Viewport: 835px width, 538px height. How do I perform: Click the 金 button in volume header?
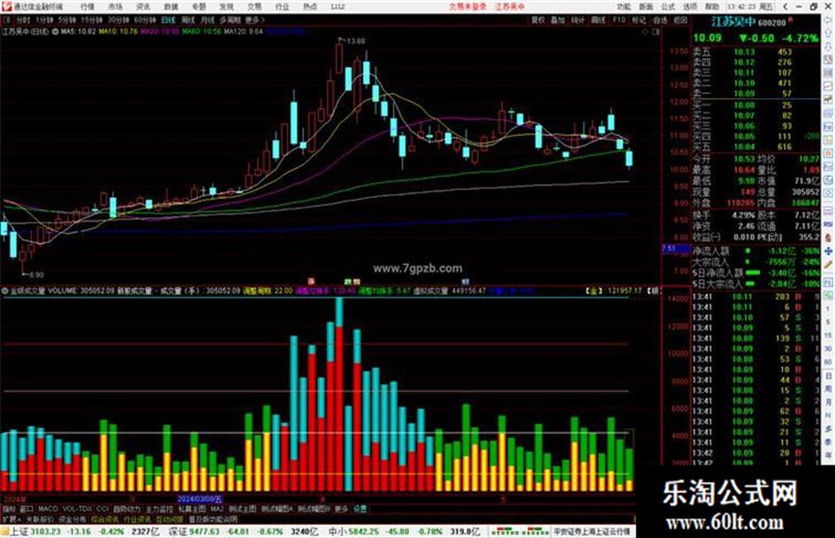(594, 291)
